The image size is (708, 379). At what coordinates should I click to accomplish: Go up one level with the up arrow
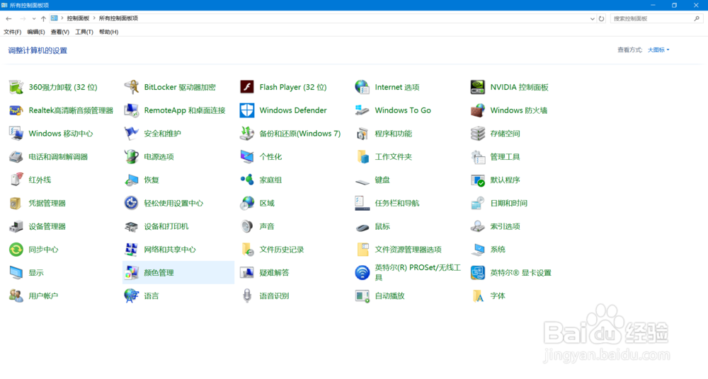[x=43, y=18]
